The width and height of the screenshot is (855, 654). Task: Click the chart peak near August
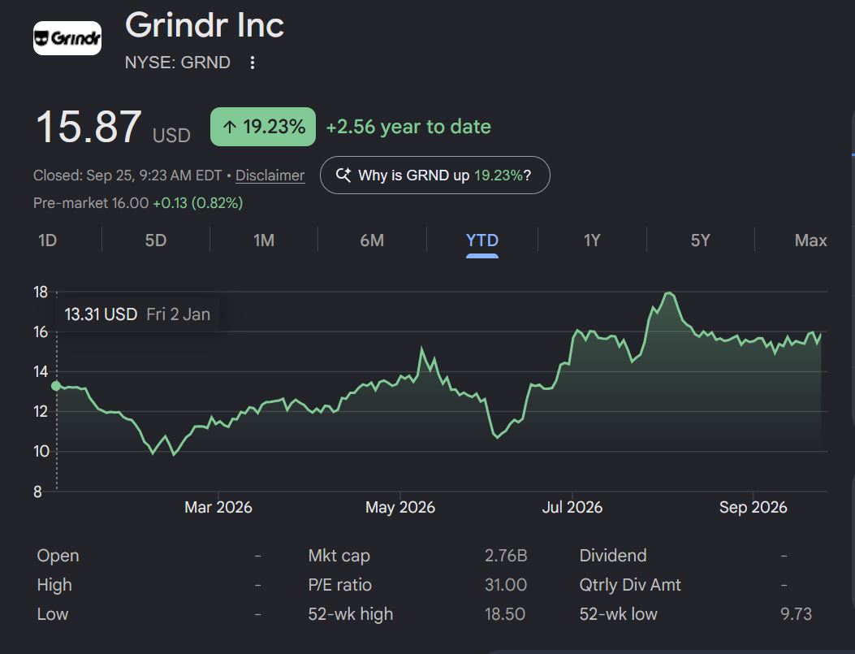pos(669,293)
